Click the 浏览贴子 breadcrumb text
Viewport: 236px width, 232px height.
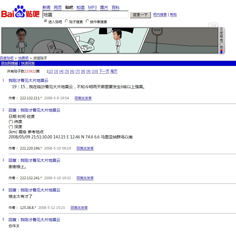pyautogui.click(x=40, y=58)
